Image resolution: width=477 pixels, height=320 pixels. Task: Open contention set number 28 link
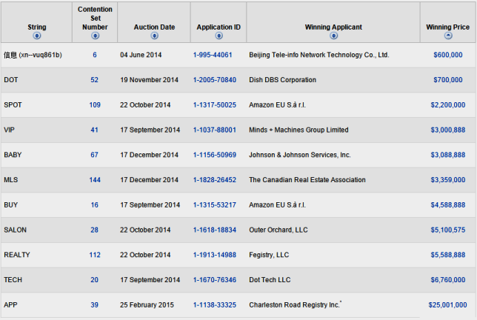click(94, 230)
